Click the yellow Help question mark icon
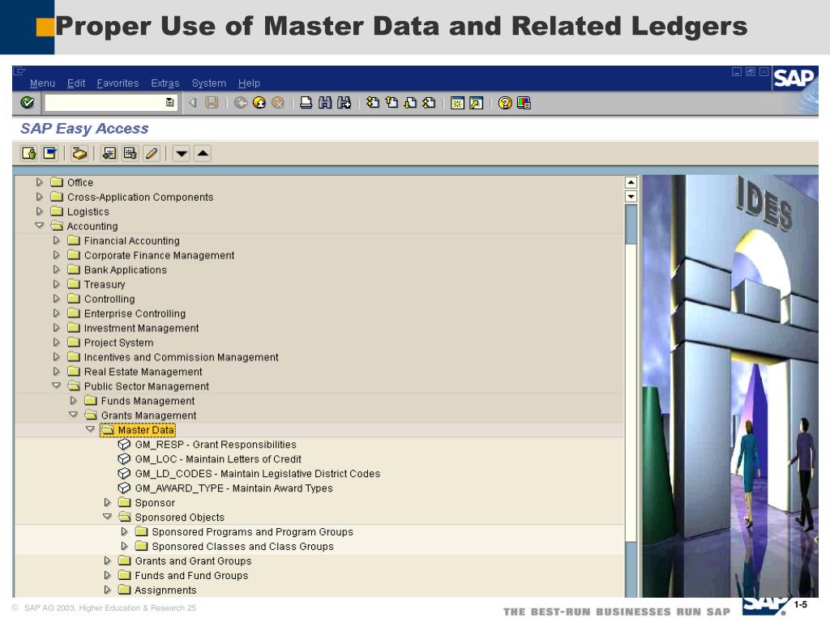830x622 pixels. click(505, 103)
